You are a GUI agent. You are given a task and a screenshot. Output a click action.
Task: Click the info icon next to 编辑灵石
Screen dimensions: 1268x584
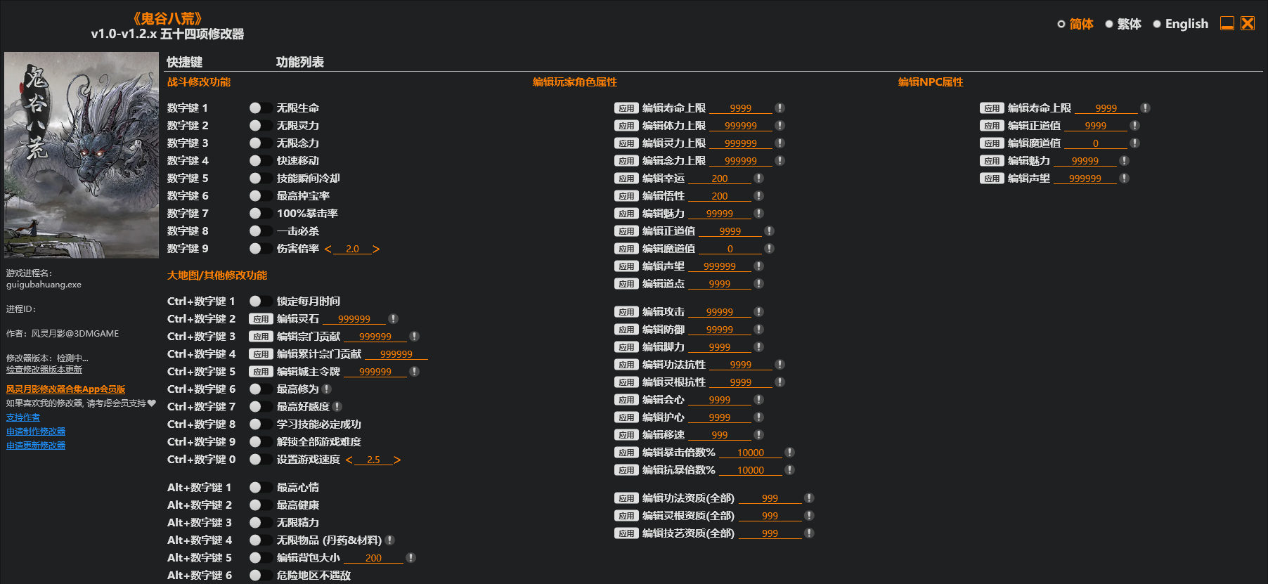click(x=393, y=319)
